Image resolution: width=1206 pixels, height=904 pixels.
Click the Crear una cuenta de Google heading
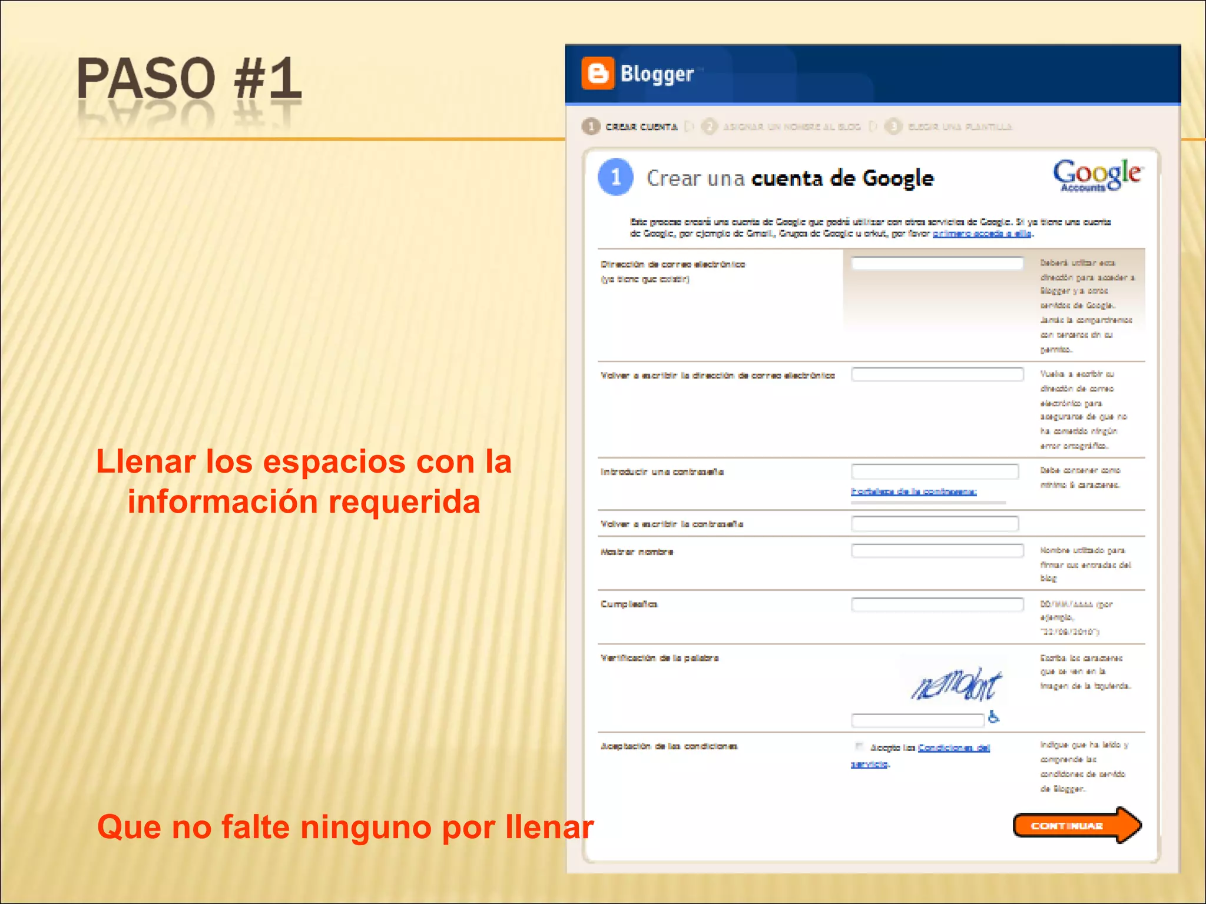[x=790, y=178]
